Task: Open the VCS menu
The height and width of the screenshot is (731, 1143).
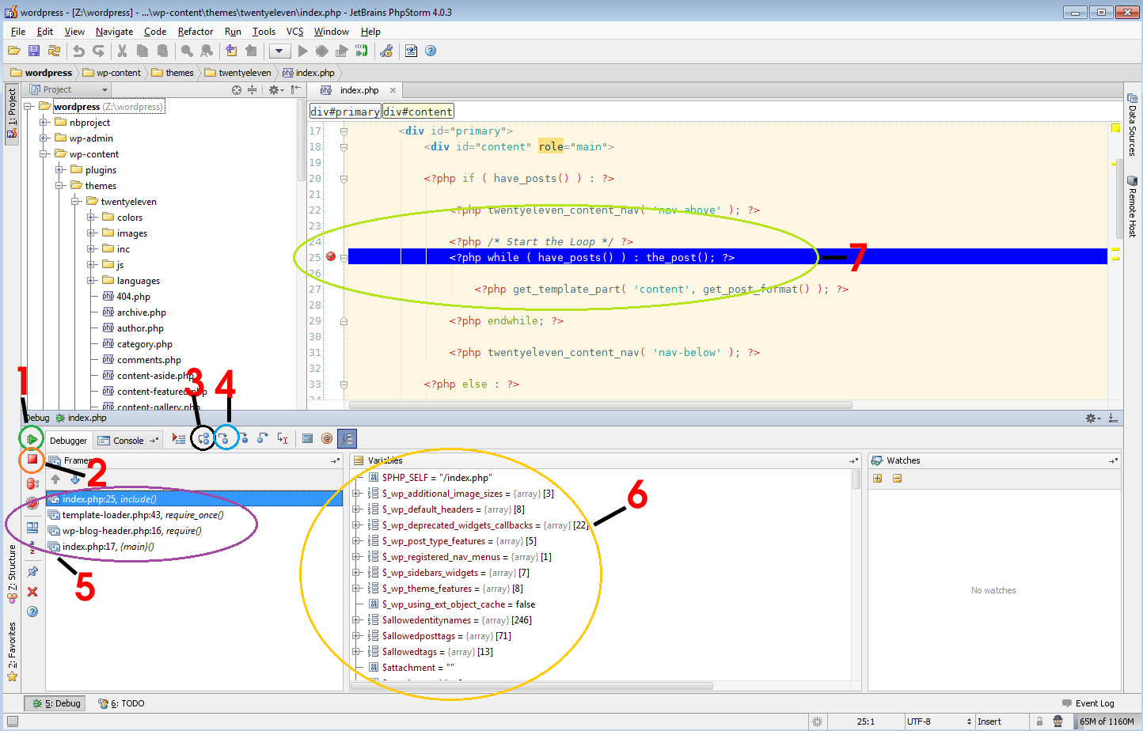Action: click(x=294, y=32)
